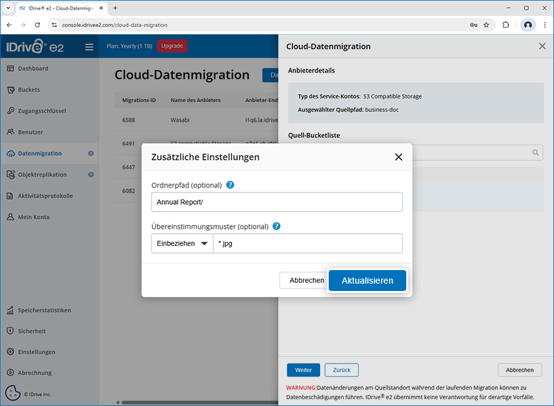This screenshot has width=554, height=406.
Task: Close the Cloud-Datenmigration side panel
Action: point(542,46)
